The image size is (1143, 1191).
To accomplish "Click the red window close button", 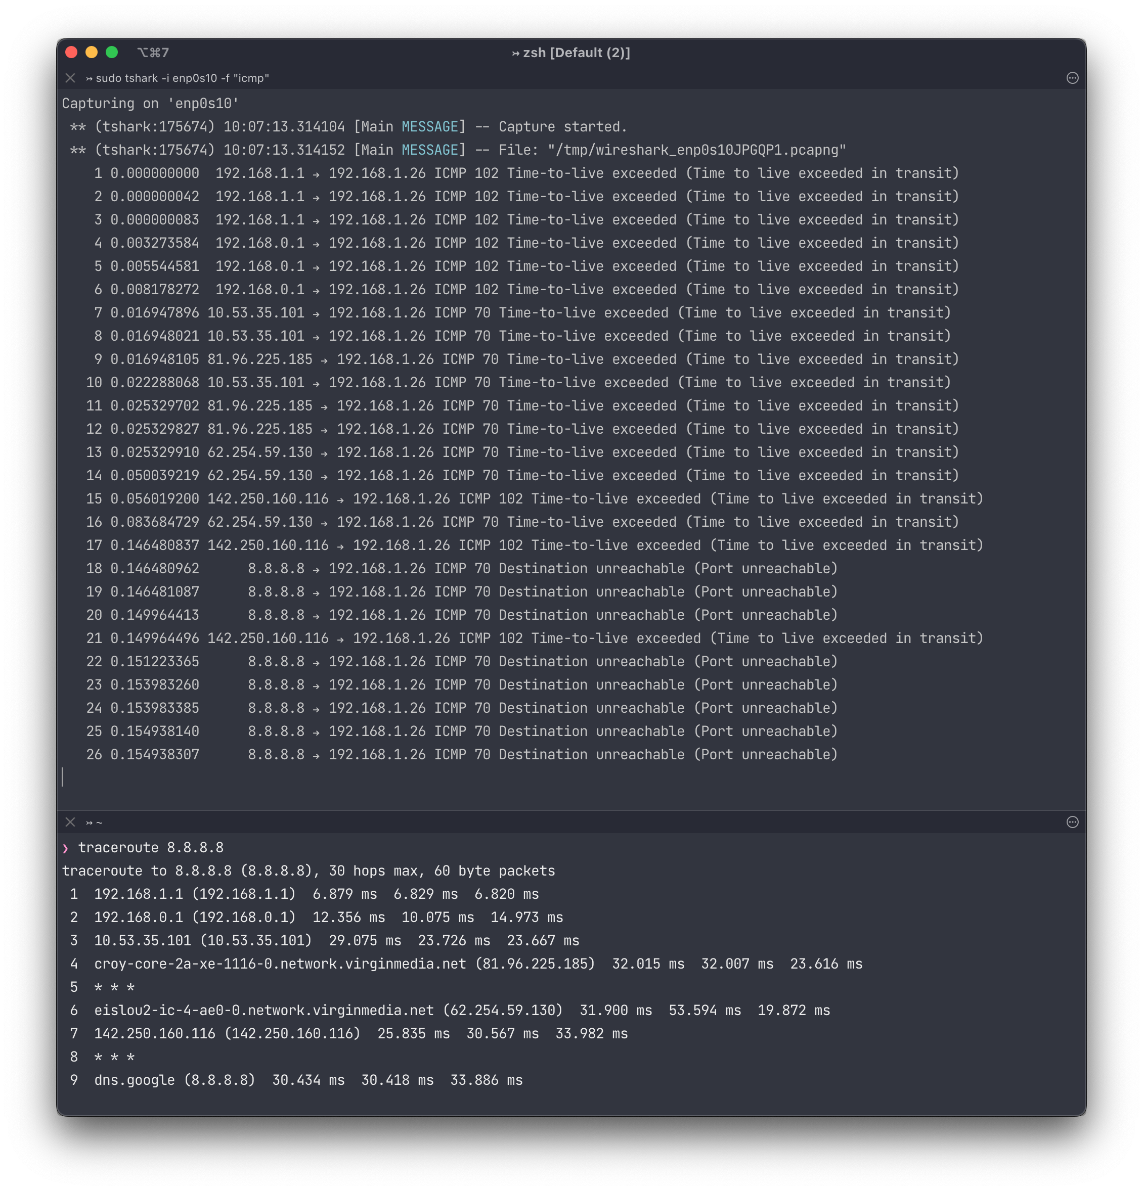I will (71, 52).
